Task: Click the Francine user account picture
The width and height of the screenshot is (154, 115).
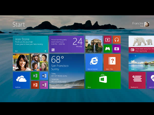Action: click(x=147, y=24)
